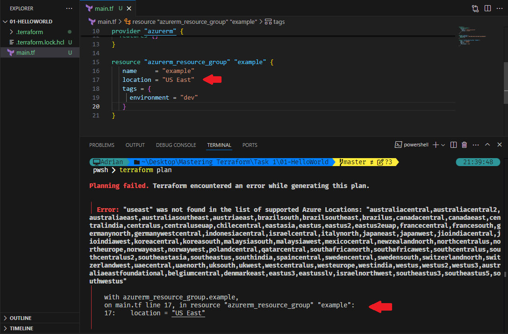Click line number 20 in gutter
The image size is (508, 334).
(x=96, y=106)
